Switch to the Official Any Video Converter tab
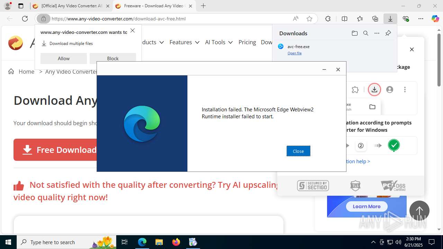The image size is (443, 249). (x=71, y=6)
